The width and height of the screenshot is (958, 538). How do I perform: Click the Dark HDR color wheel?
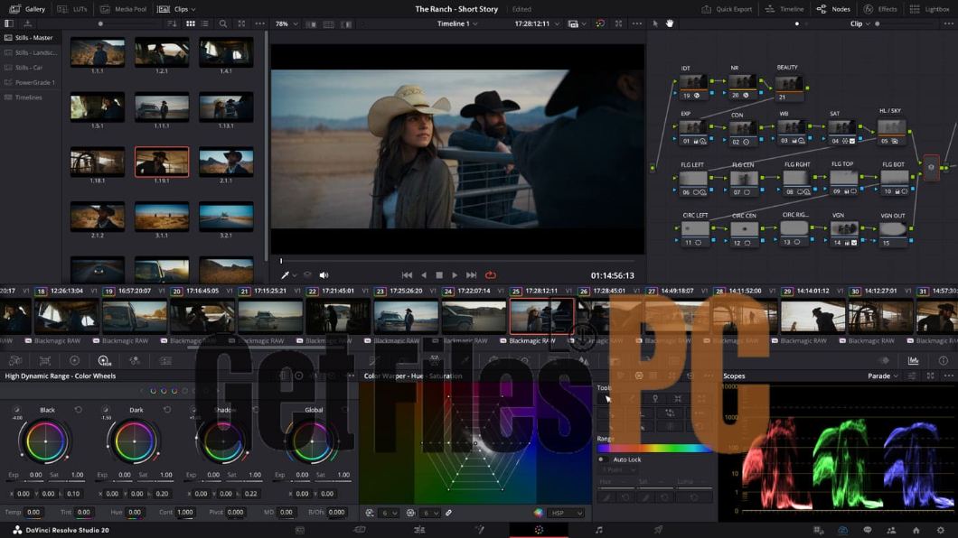[135, 441]
